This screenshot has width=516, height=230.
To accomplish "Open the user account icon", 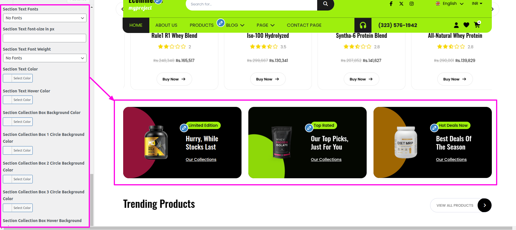I will click(456, 25).
